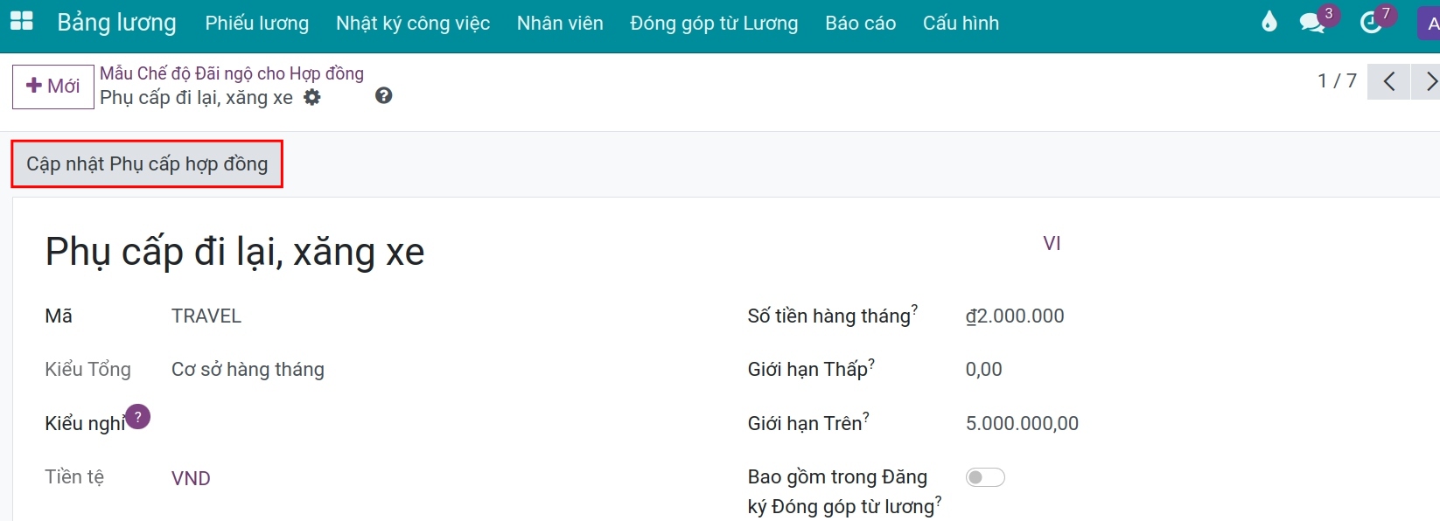Create a new record with Mới
The height and width of the screenshot is (521, 1440).
tap(53, 87)
